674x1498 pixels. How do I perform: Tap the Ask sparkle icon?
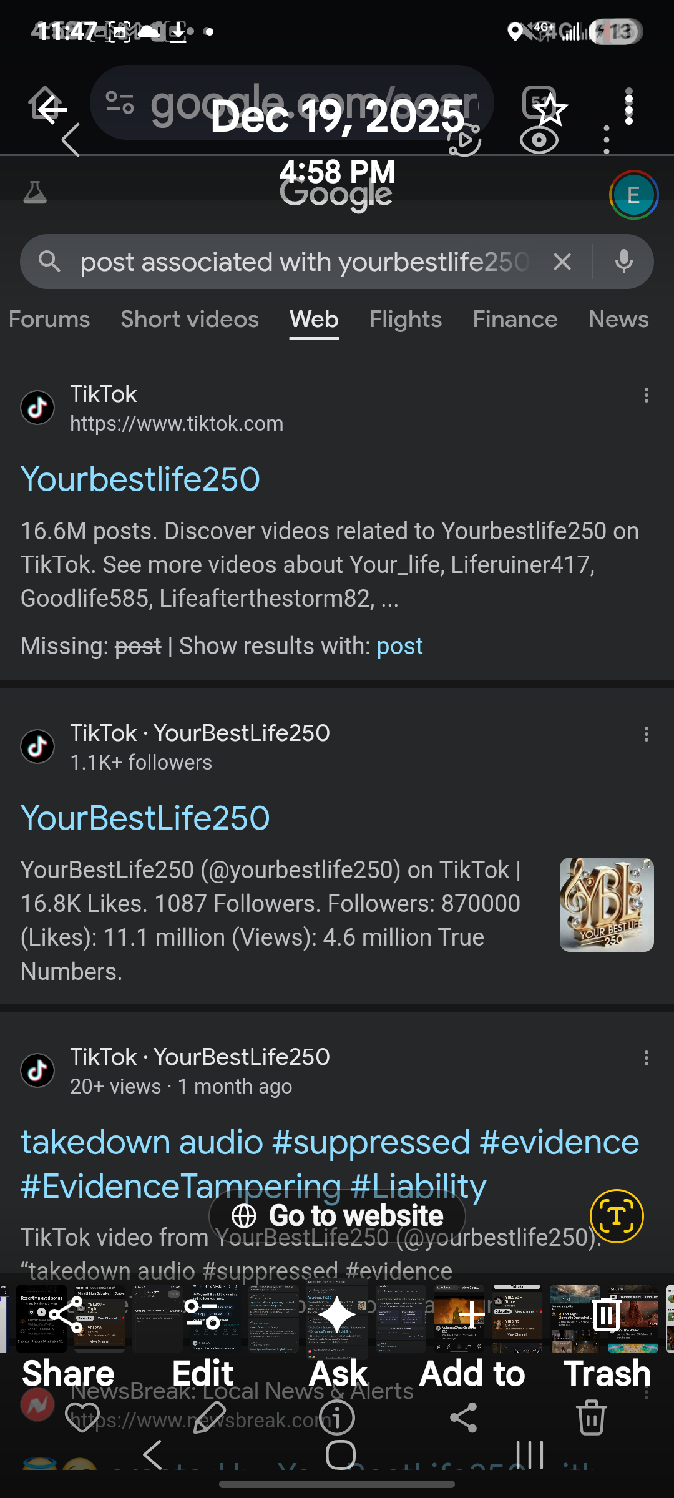coord(337,1314)
